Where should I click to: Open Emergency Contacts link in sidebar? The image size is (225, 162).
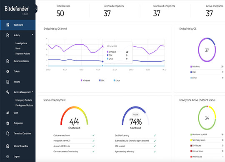[x=24, y=100]
